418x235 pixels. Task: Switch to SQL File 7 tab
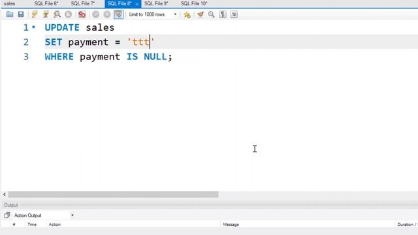click(x=83, y=4)
